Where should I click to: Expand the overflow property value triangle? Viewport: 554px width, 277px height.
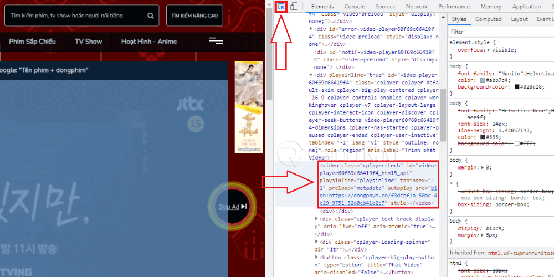(x=489, y=50)
